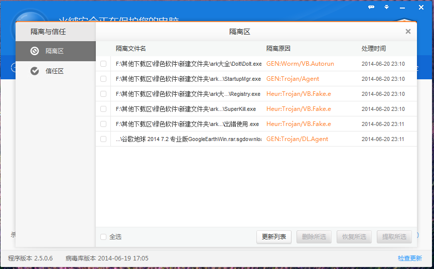434x269 pixels.
Task: Select the file path ending in StartupMgr.exe
Action: (x=188, y=79)
